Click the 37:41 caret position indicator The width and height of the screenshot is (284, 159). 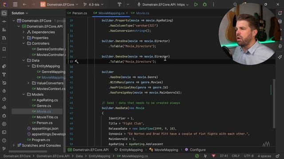[x=224, y=156]
